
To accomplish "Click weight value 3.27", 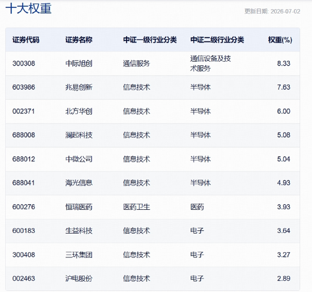I will click(x=284, y=255).
